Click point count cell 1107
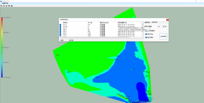 (89, 33)
